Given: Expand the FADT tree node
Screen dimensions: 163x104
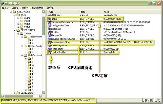Looking at the screenshot, I should pos(18,24).
